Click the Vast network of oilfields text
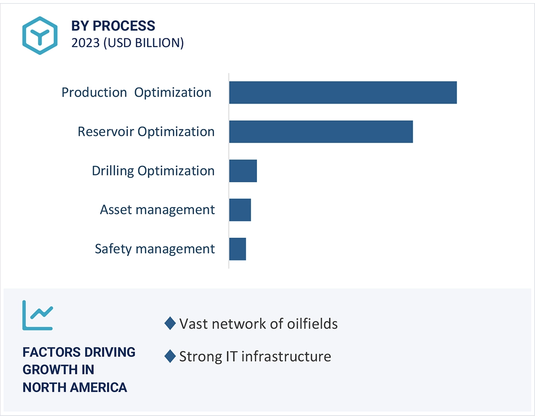This screenshot has height=416, width=535. [x=258, y=324]
